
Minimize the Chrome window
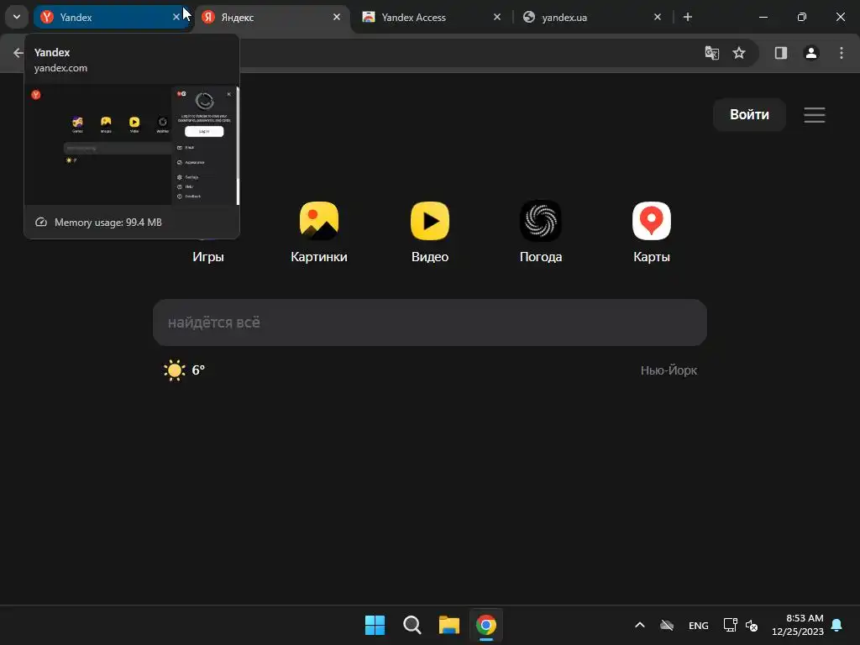(763, 17)
